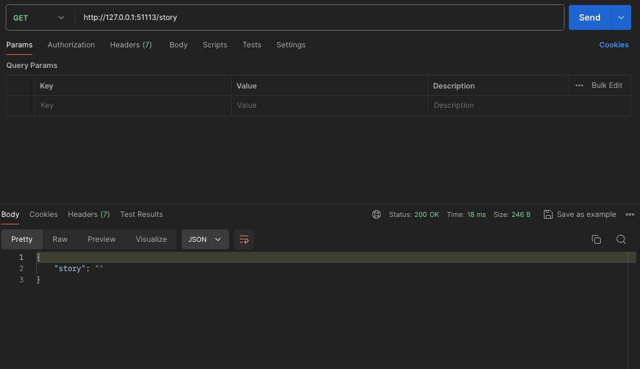The width and height of the screenshot is (640, 369).
Task: Open the response Headers (7) tab
Action: click(x=89, y=214)
